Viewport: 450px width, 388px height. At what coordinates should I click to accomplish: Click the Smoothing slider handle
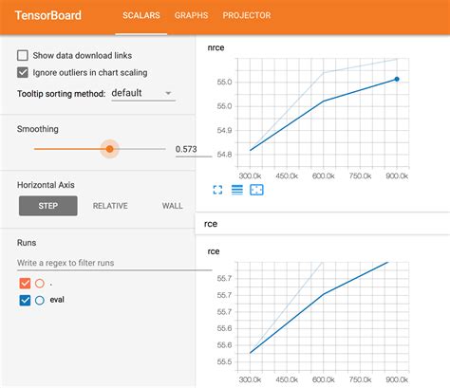point(109,149)
